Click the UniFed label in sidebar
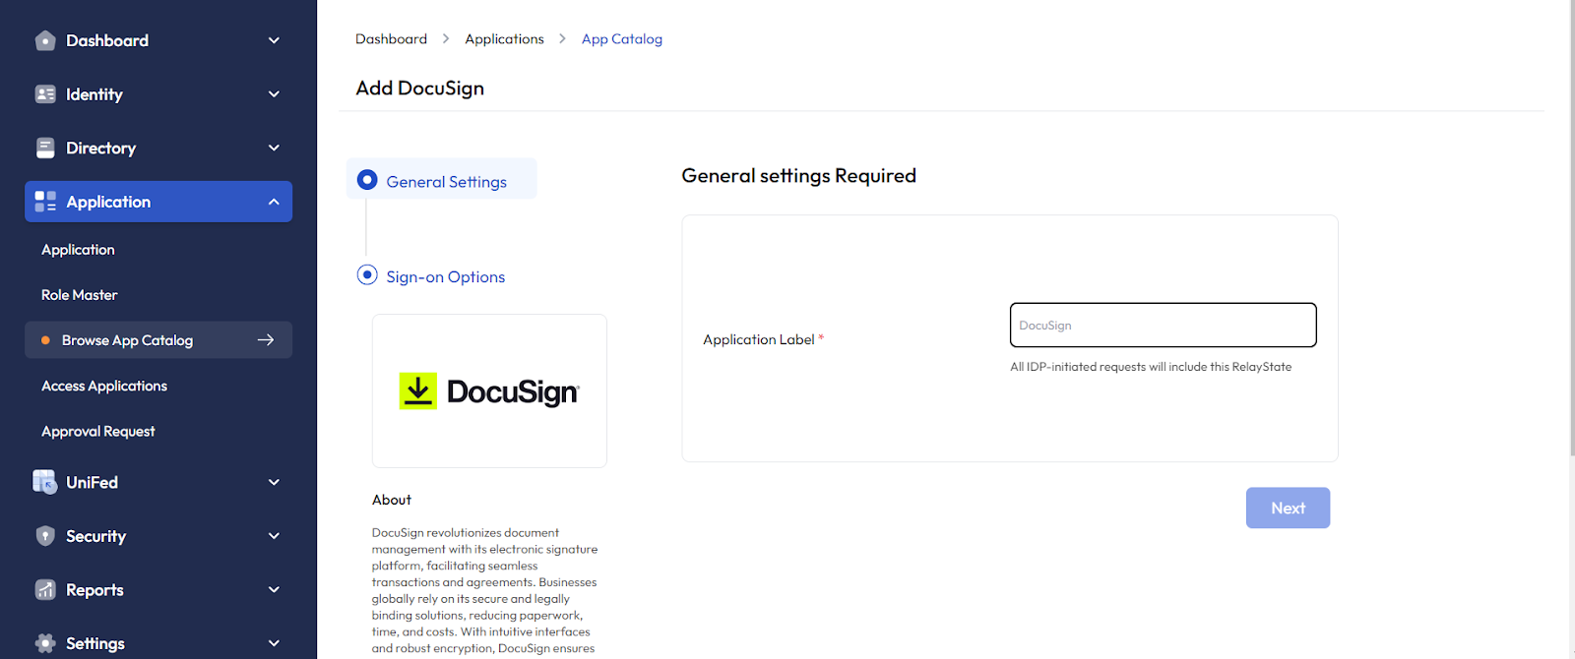 point(92,482)
